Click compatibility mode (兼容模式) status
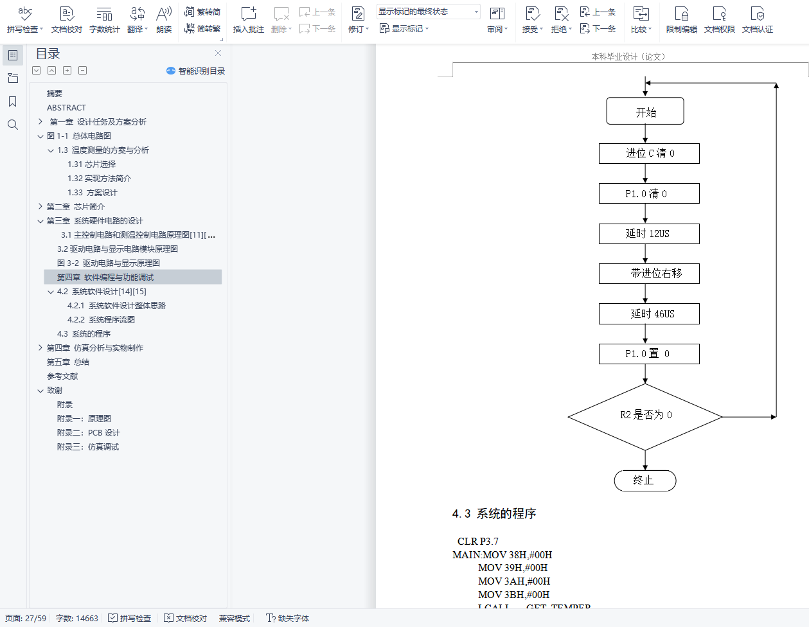 235,618
